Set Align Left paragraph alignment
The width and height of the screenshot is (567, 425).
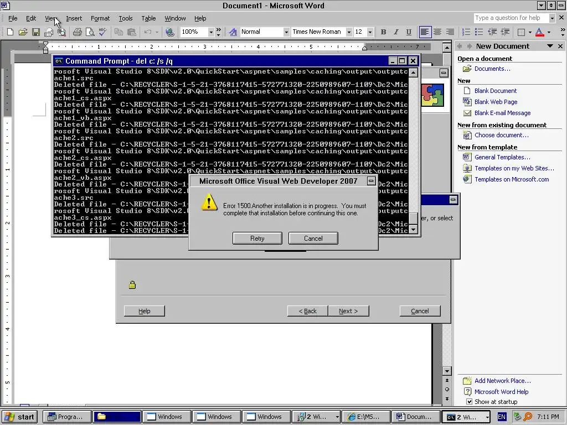(x=425, y=32)
